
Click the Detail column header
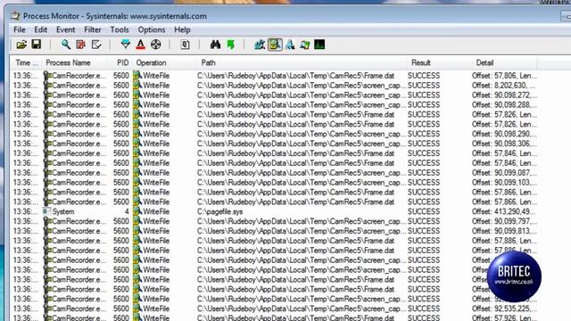coord(505,63)
